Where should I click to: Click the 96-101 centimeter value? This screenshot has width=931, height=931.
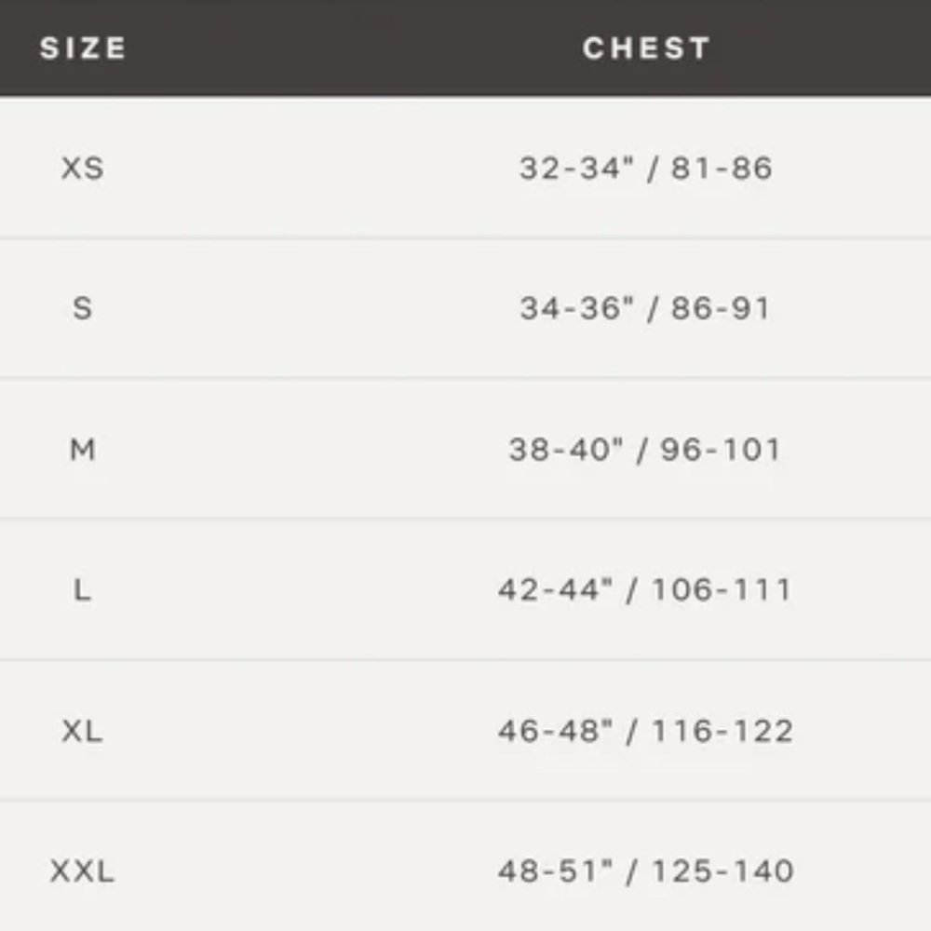(721, 450)
